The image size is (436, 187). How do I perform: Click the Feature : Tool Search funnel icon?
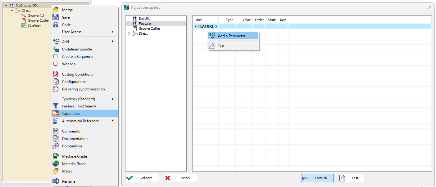click(x=56, y=106)
